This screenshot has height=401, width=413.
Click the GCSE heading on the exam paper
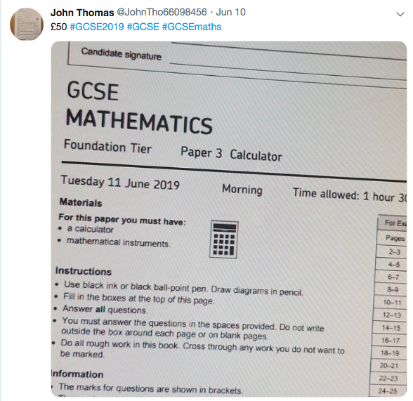[93, 91]
